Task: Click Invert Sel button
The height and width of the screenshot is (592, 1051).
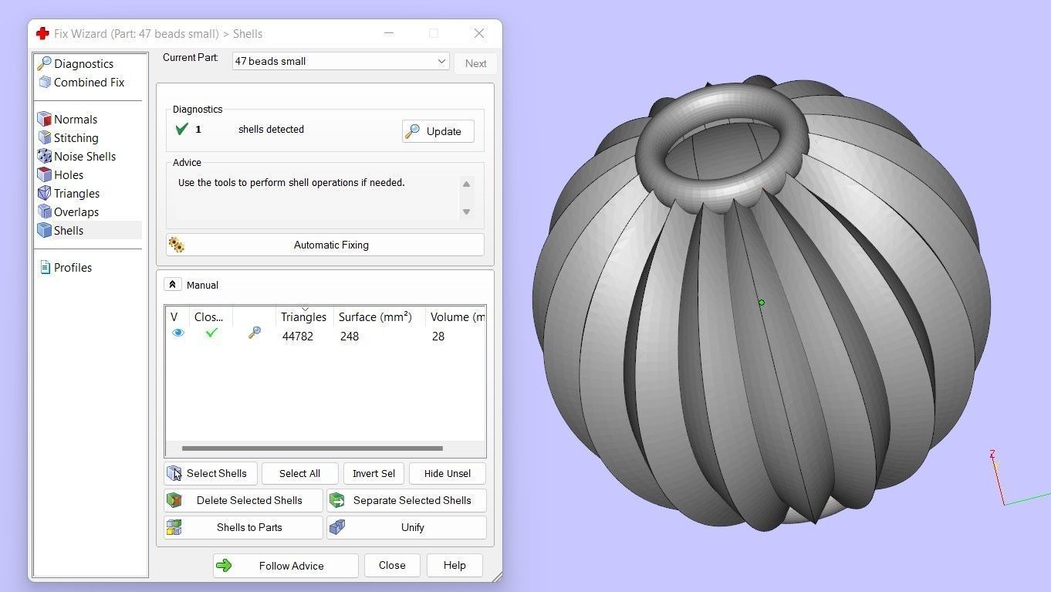Action: coord(373,473)
